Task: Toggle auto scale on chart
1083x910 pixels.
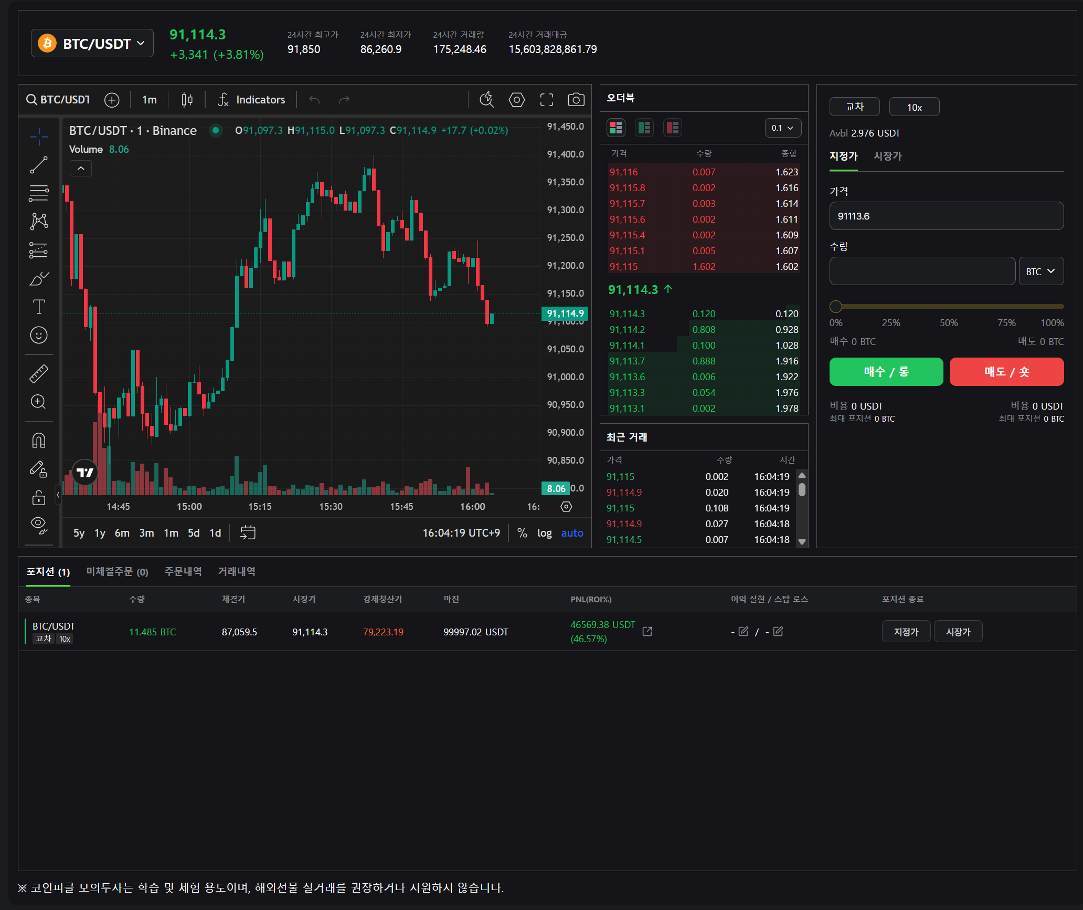Action: (x=572, y=533)
